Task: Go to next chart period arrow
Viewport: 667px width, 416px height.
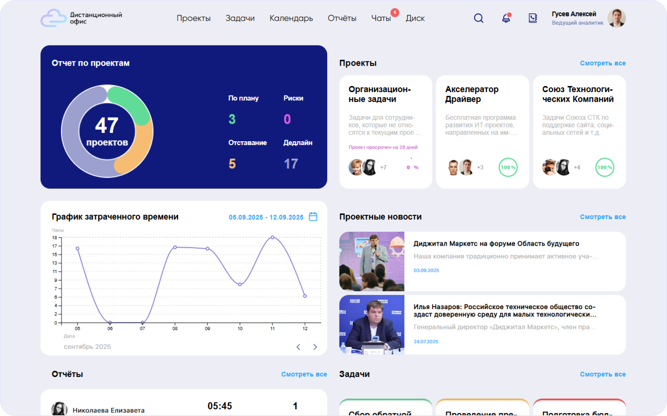Action: [x=315, y=347]
